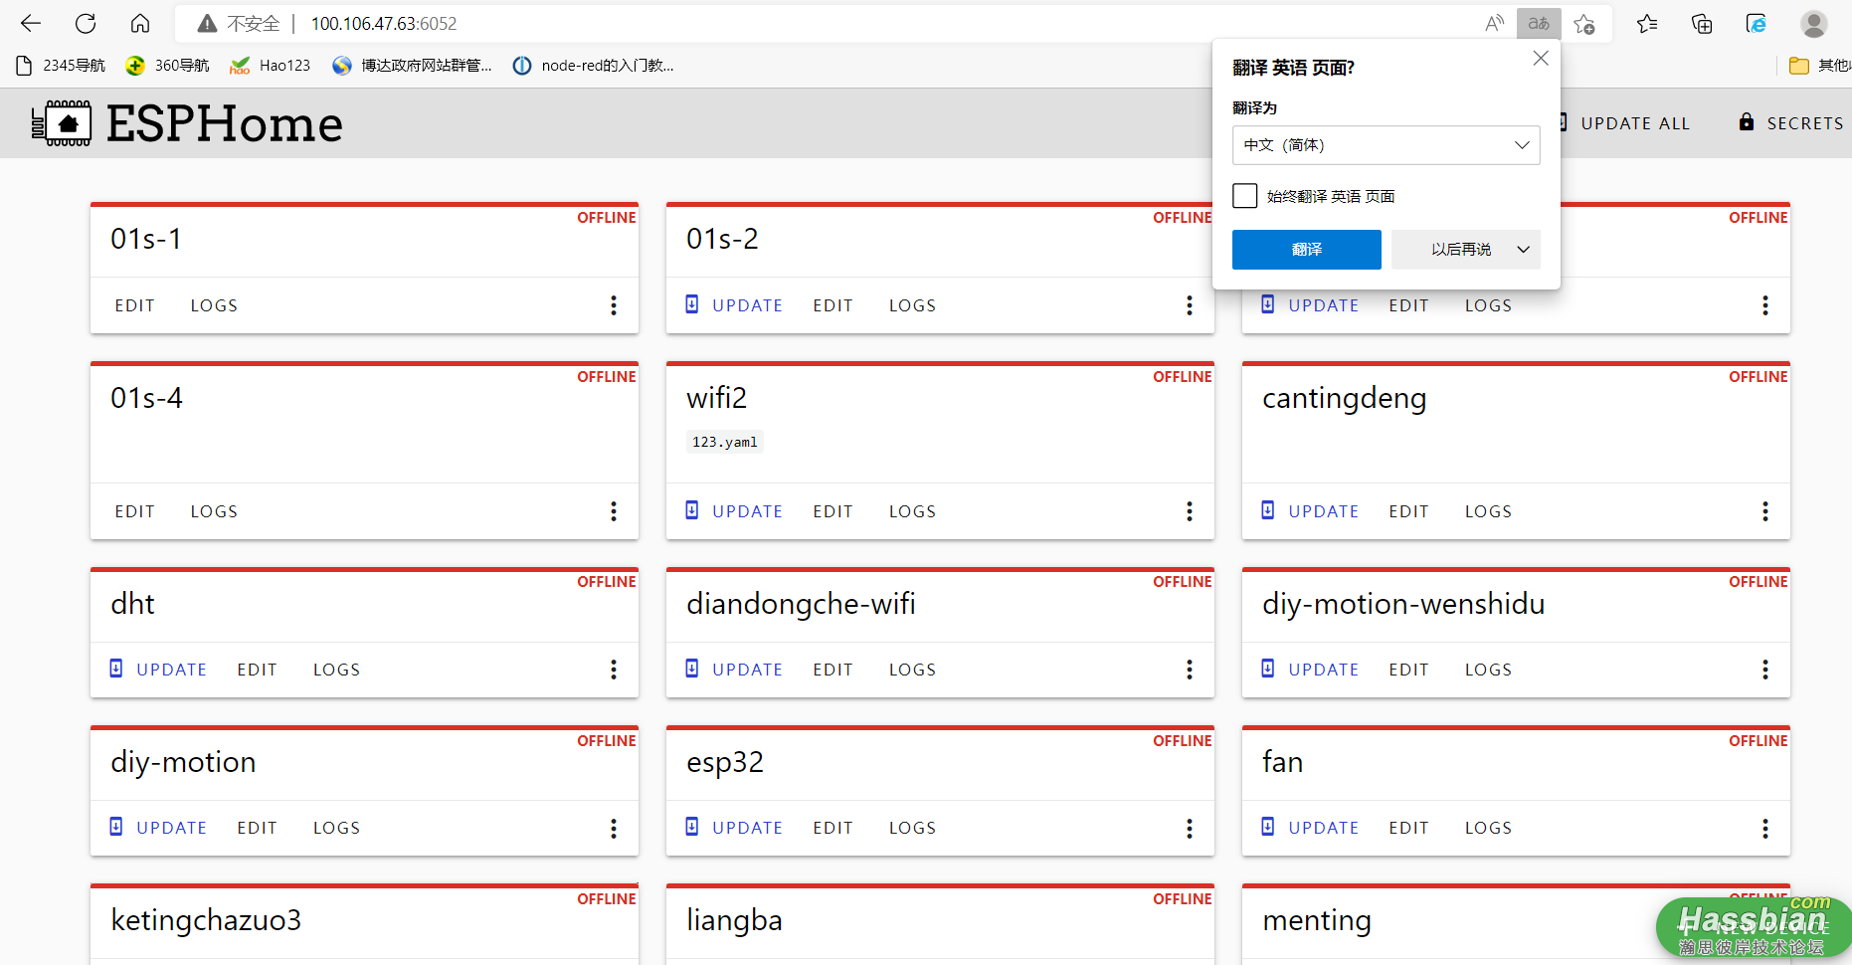The height and width of the screenshot is (965, 1852).
Task: Open the three-dot menu on fan card
Action: point(1765,828)
